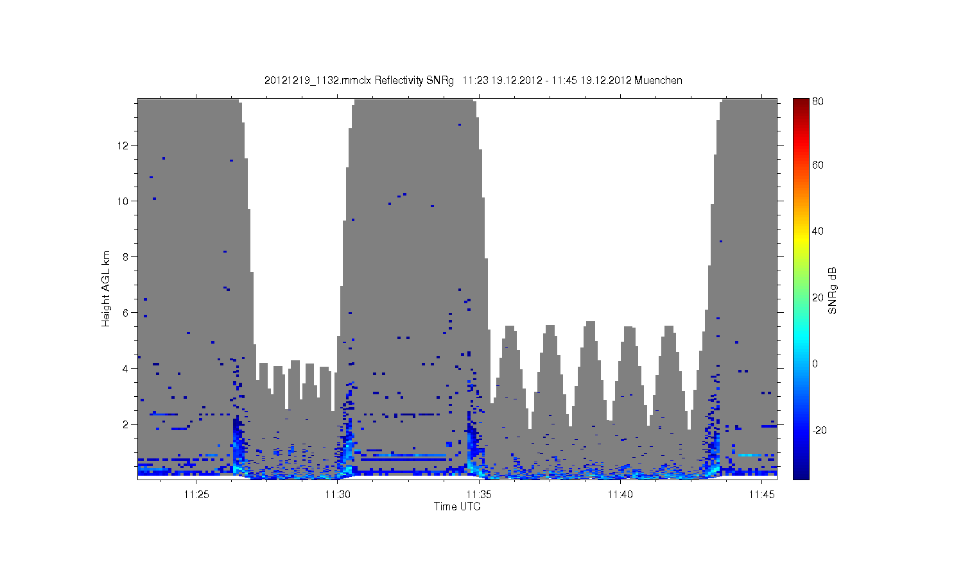Click the colorbar value label 40
The image size is (963, 577).
[x=818, y=231]
